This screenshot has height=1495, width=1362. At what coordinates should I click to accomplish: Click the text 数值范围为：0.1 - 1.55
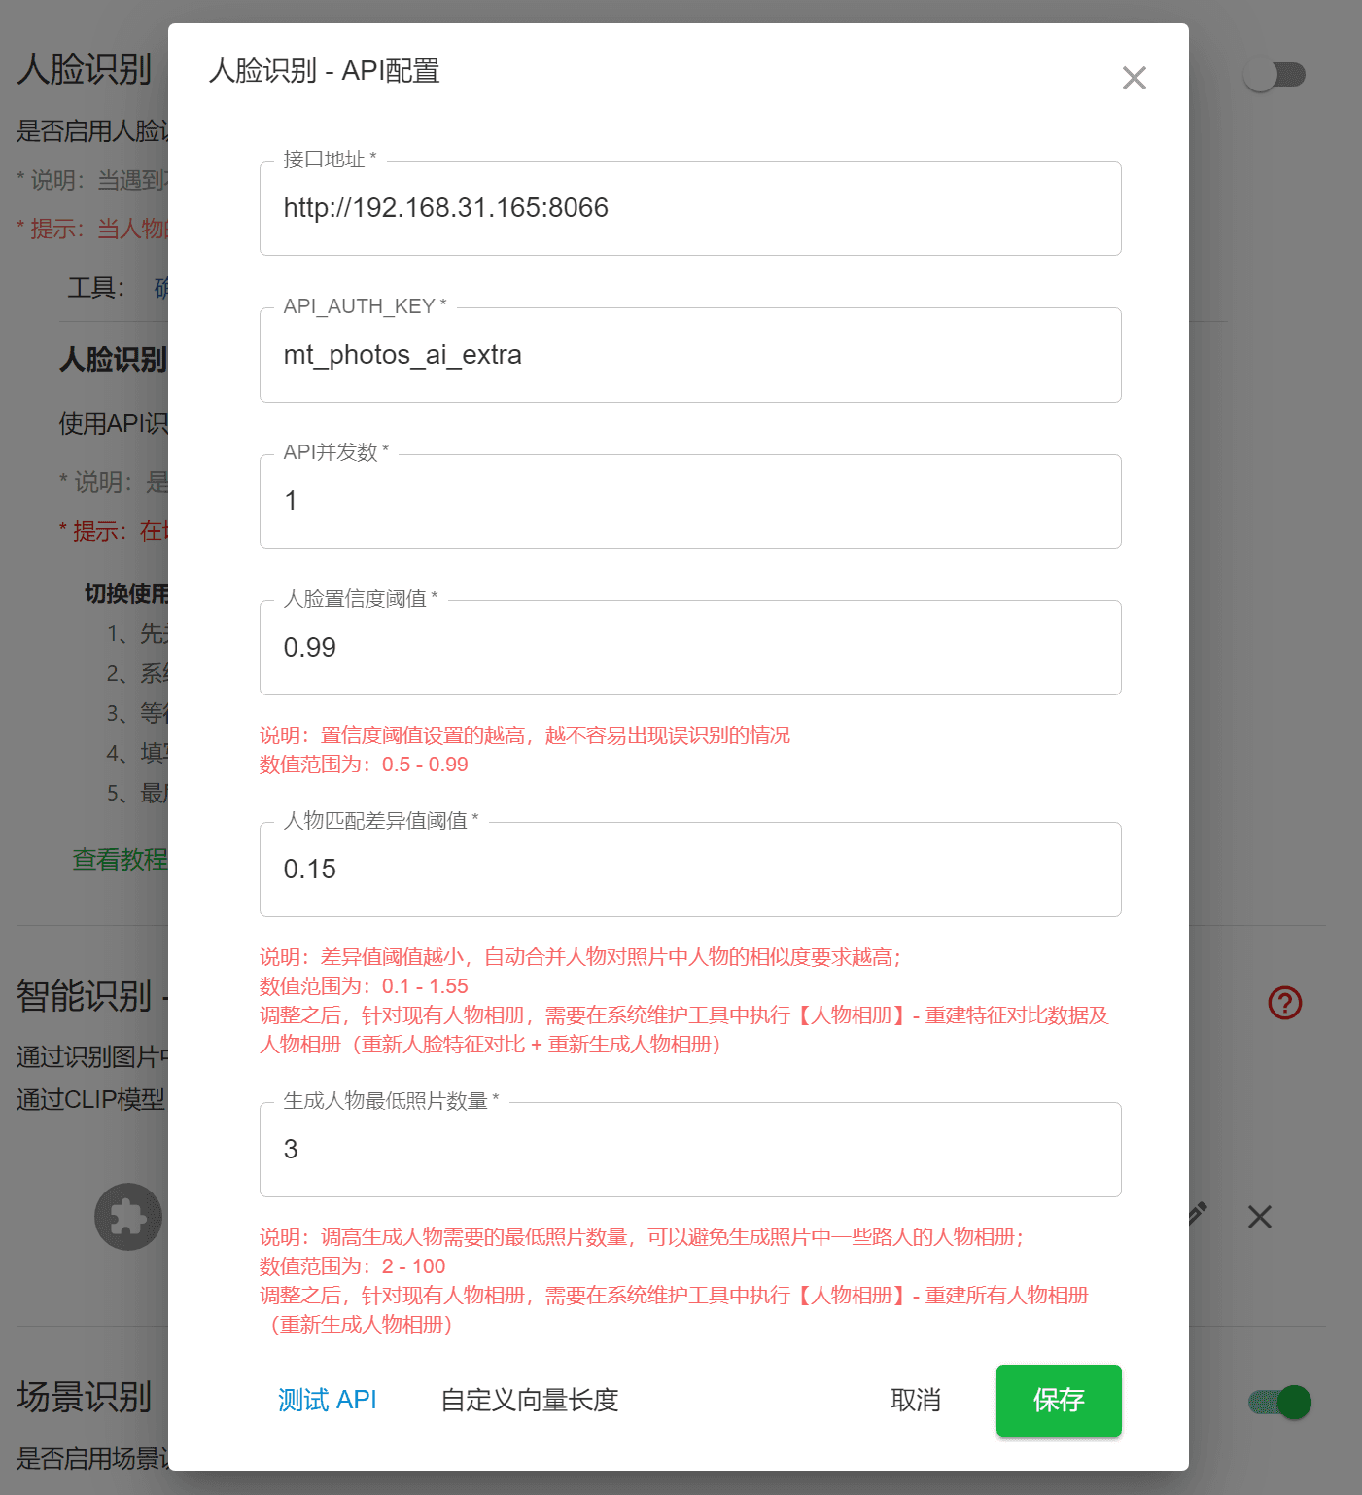(x=364, y=986)
